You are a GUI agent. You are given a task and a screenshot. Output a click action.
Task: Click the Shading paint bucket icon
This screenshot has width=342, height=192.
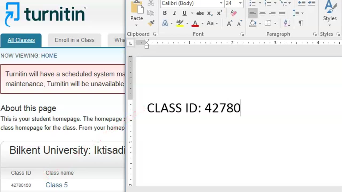pyautogui.click(x=253, y=23)
